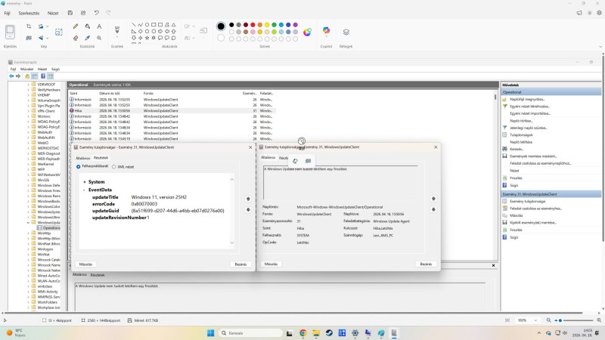
Task: Open Google Chrome from the taskbar
Action: pyautogui.click(x=303, y=333)
